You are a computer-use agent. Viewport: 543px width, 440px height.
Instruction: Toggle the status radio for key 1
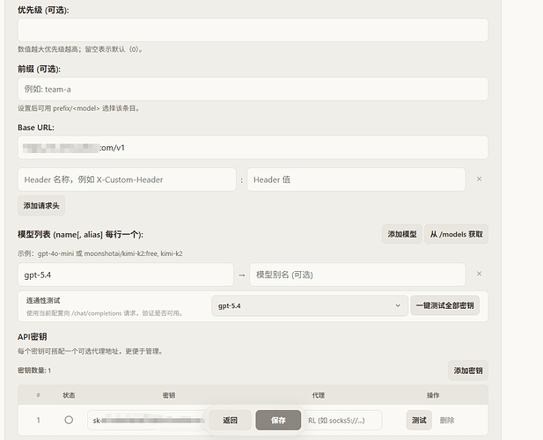(69, 420)
